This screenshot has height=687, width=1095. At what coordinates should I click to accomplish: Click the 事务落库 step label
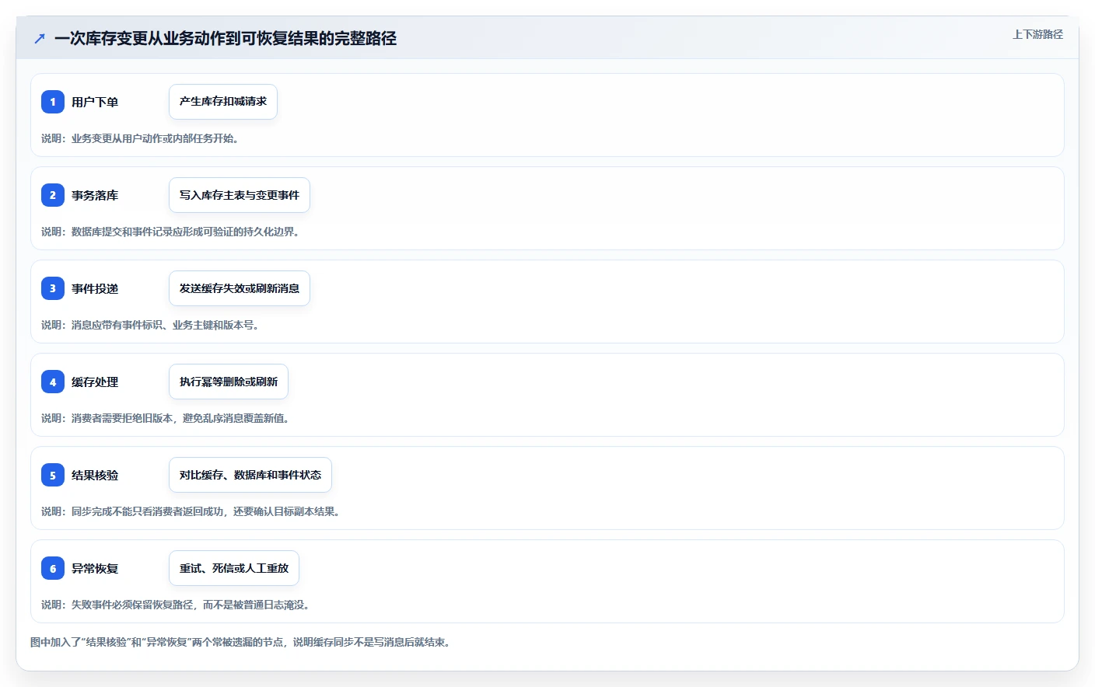(x=95, y=195)
